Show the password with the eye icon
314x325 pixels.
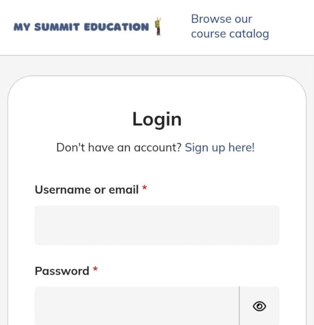point(259,306)
